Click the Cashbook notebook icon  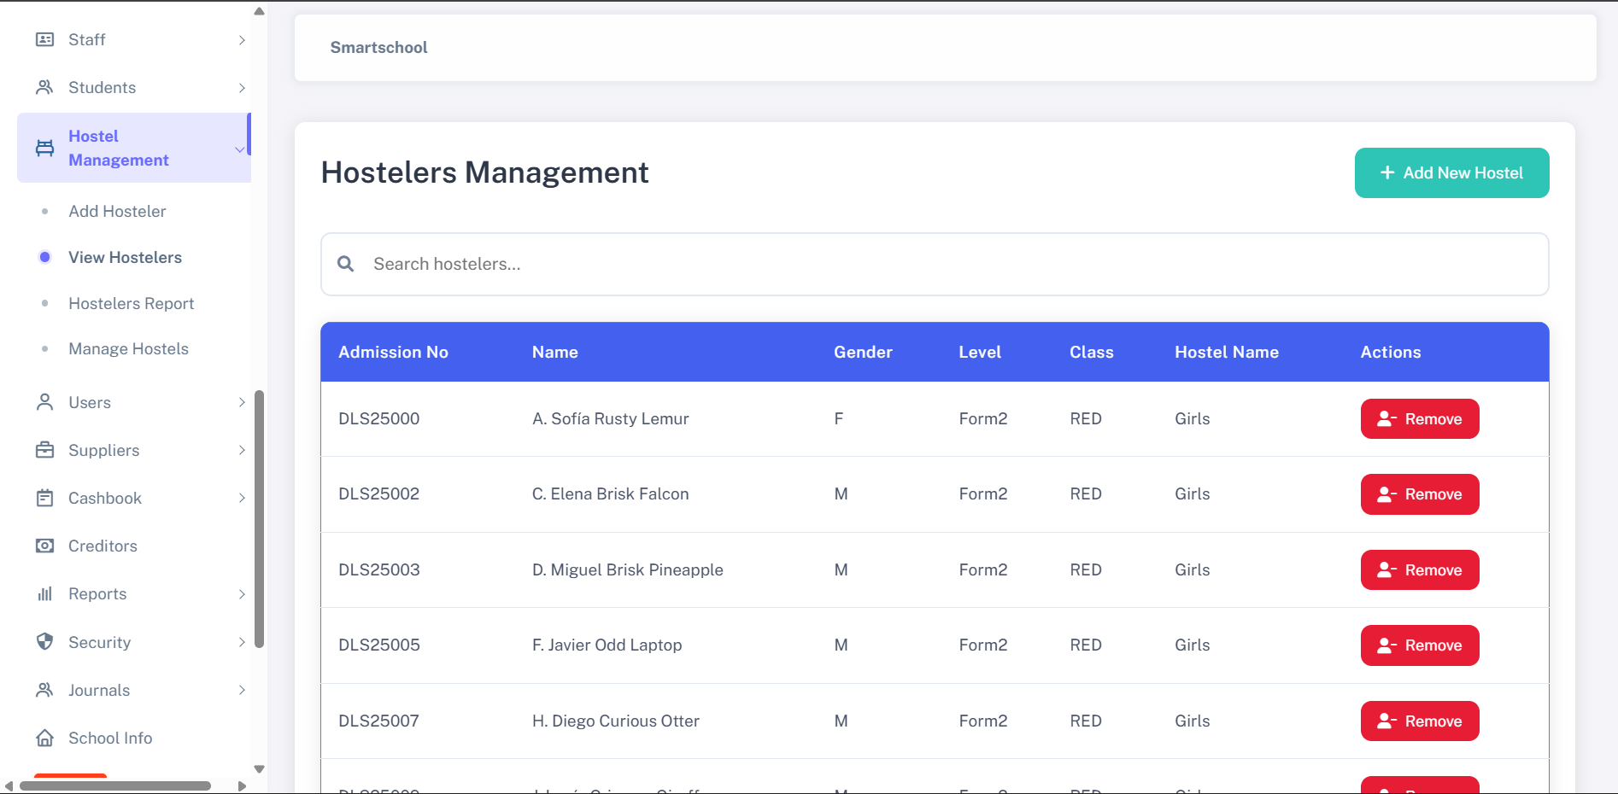[x=45, y=498]
